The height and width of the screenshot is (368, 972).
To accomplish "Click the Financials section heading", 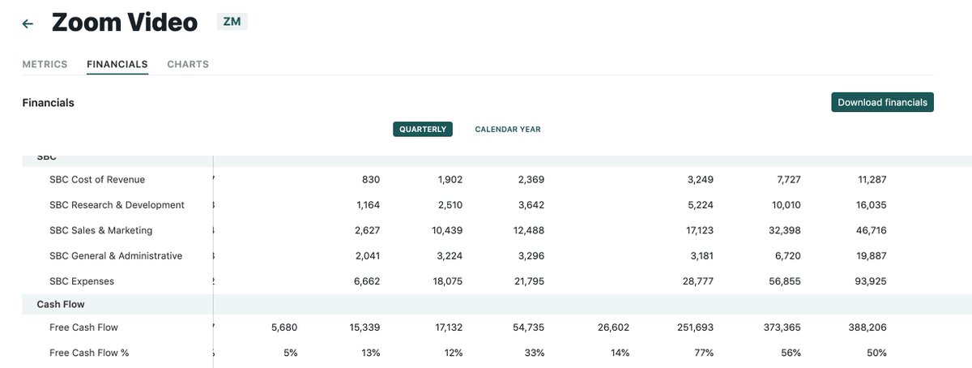I will (x=48, y=103).
